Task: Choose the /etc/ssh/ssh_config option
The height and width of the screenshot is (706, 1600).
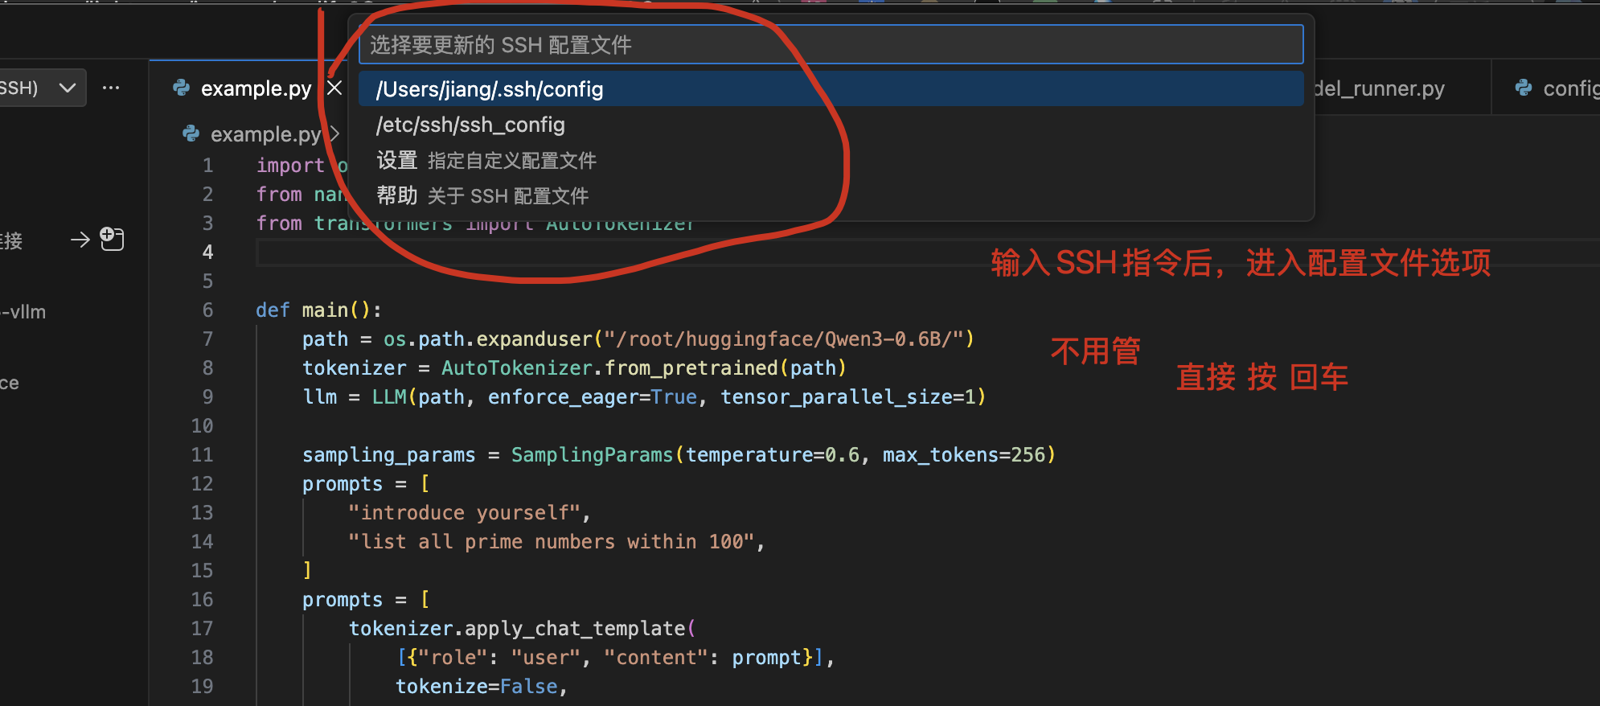Action: [x=470, y=125]
